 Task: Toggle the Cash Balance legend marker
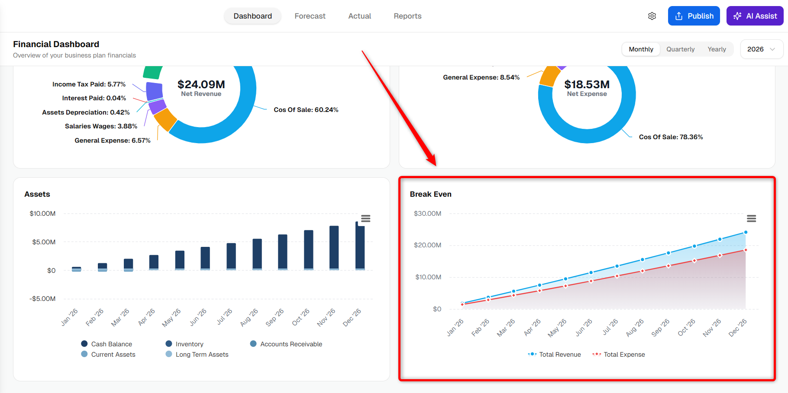(x=84, y=344)
